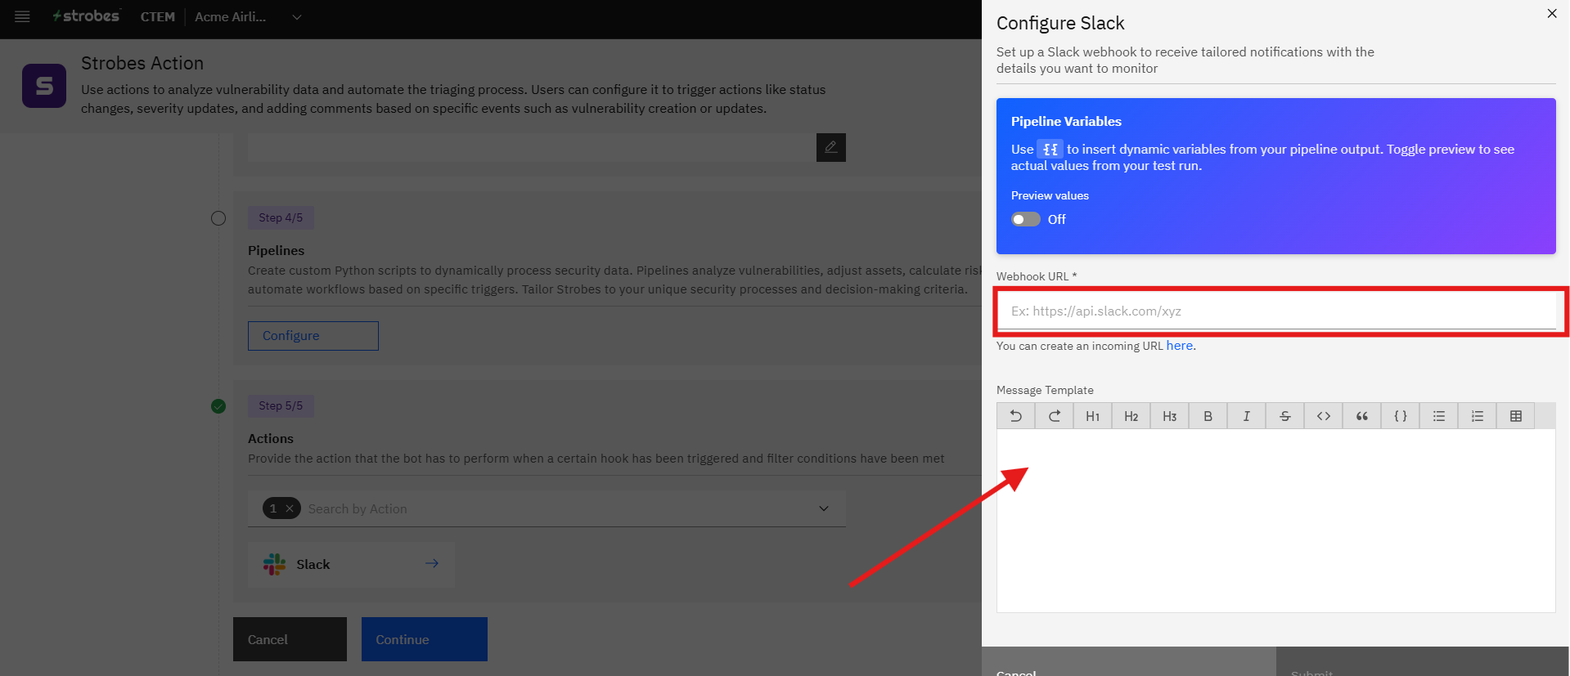1570x676 pixels.
Task: Apply Heading 1 formatting
Action: 1093,416
